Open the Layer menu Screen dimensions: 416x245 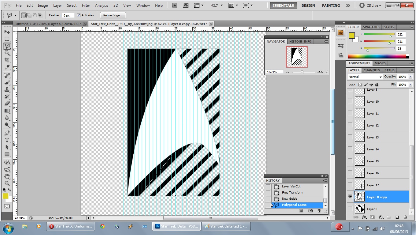(x=58, y=5)
